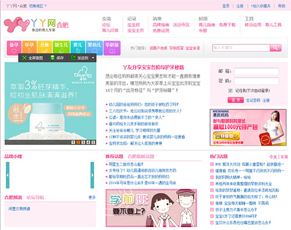Click the 更多 link
The height and width of the screenshot is (230, 291).
click(x=92, y=197)
